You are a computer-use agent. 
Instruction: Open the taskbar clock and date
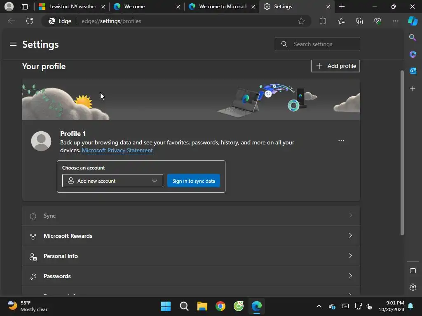click(x=392, y=306)
